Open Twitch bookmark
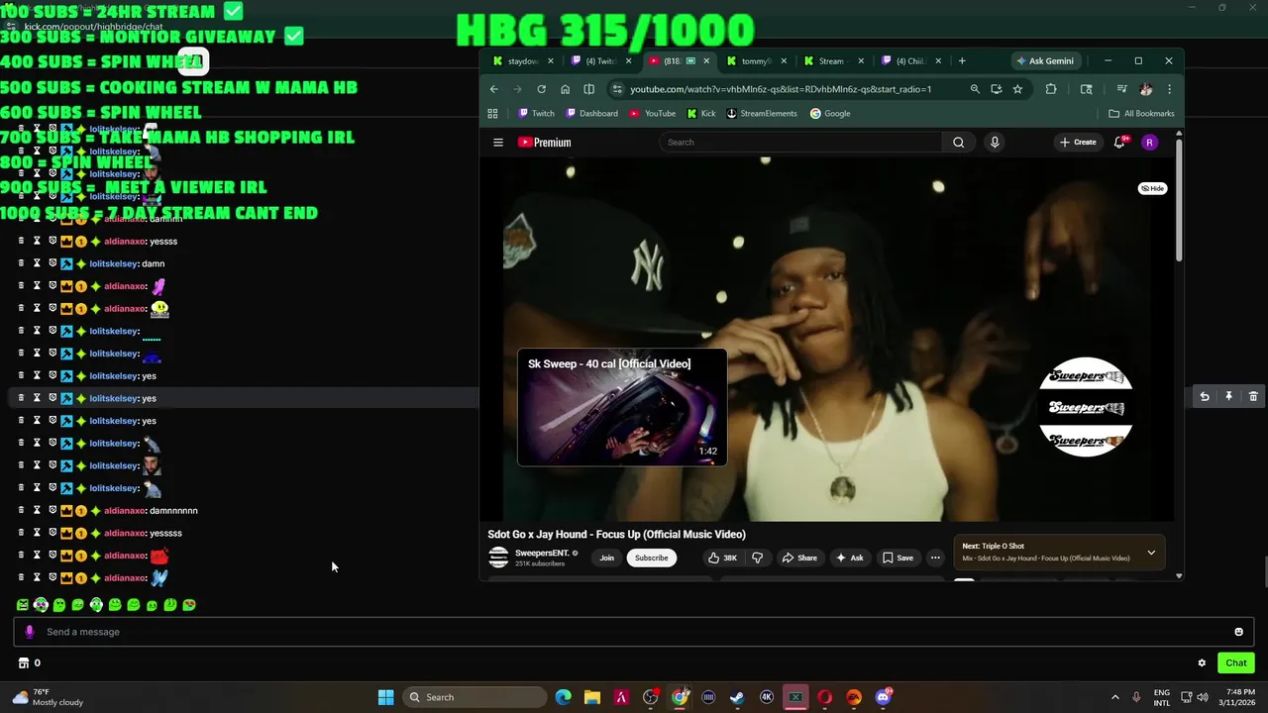The width and height of the screenshot is (1268, 713). 536,114
